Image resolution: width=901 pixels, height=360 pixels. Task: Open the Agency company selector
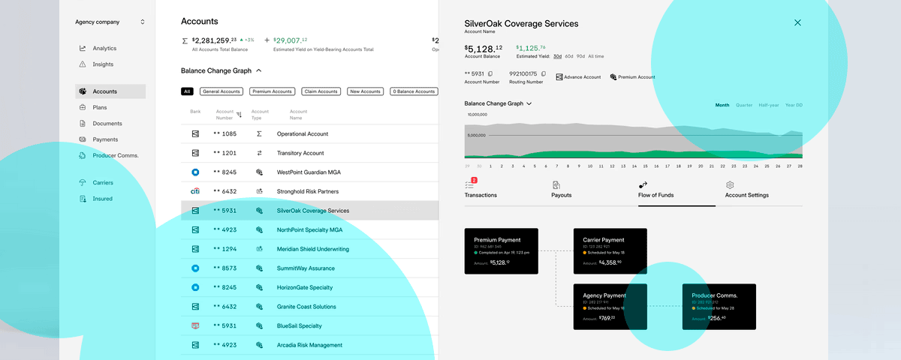[110, 22]
